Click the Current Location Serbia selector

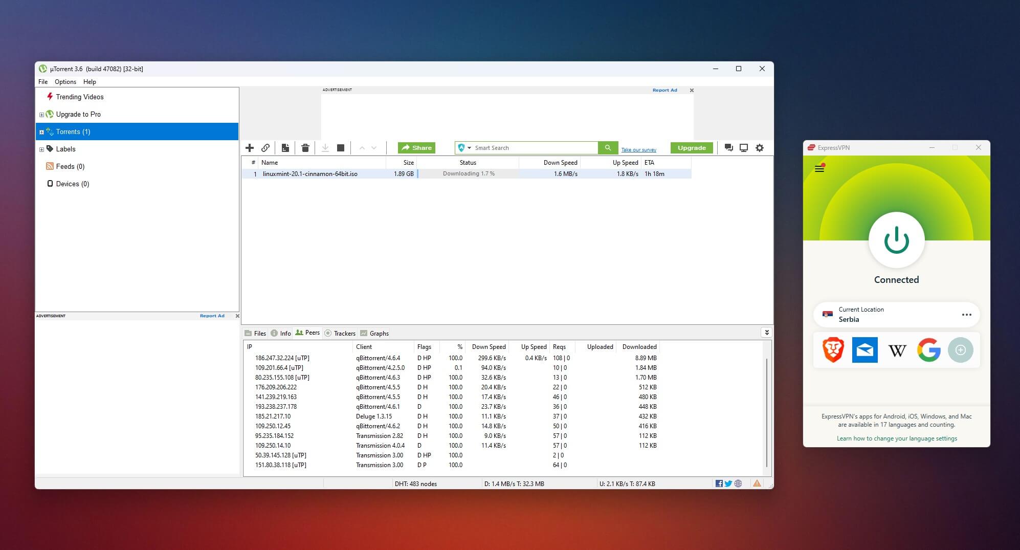point(896,315)
